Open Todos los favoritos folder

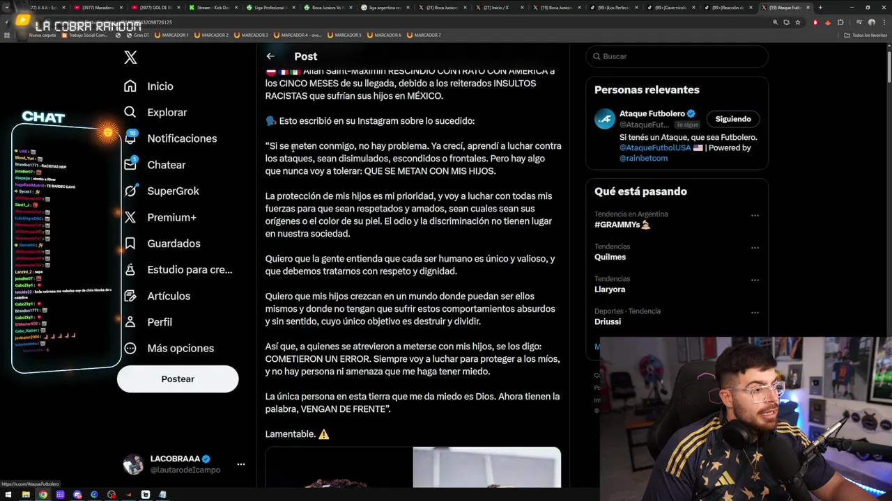point(866,35)
